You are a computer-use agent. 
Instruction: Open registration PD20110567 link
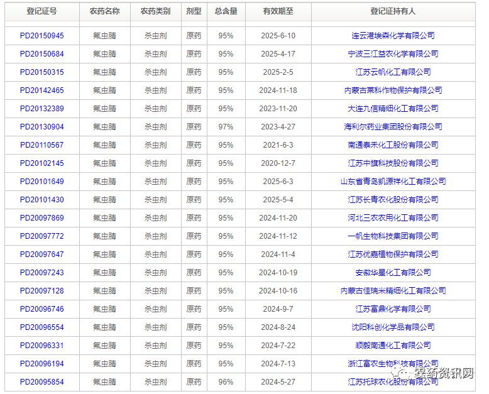[x=41, y=145]
